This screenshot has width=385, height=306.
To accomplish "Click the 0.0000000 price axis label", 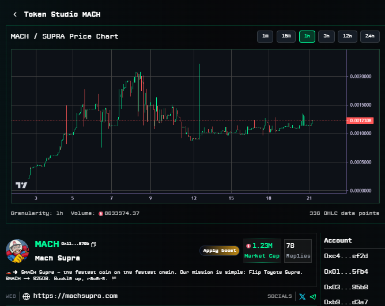I will [360, 191].
